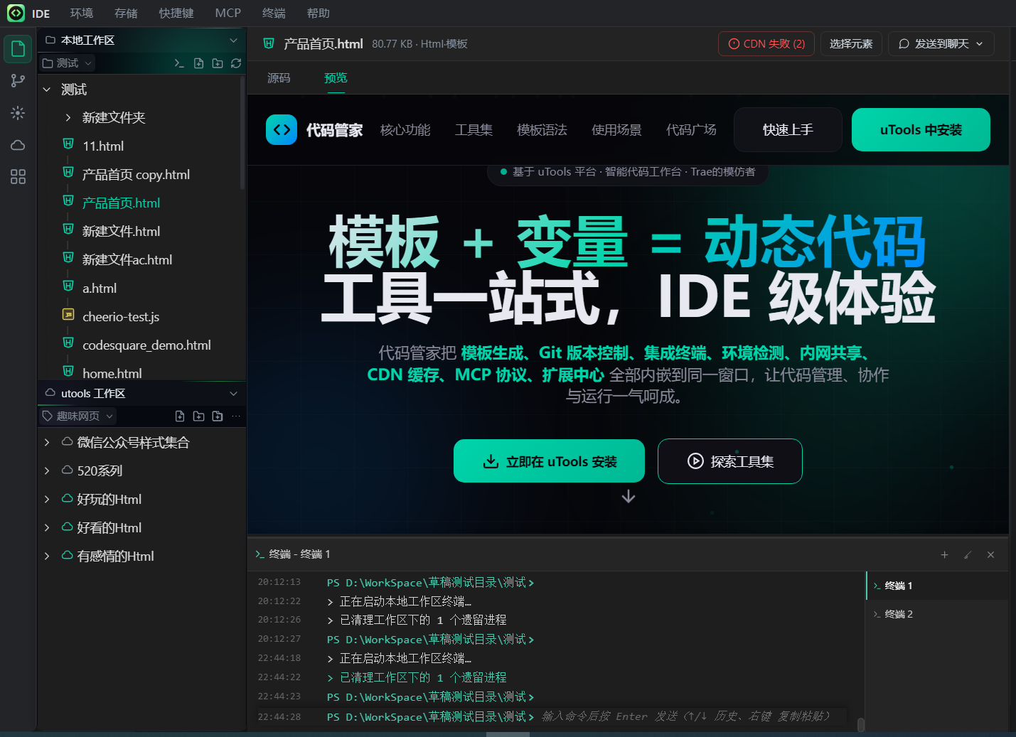
Task: Expand the 好看的Html group
Action: (47, 528)
